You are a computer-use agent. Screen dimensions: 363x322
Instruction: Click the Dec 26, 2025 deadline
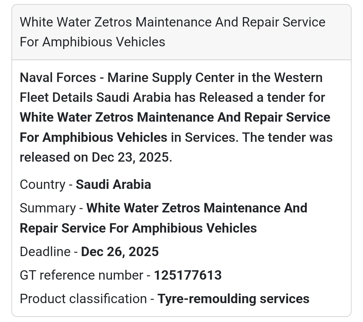click(x=120, y=252)
